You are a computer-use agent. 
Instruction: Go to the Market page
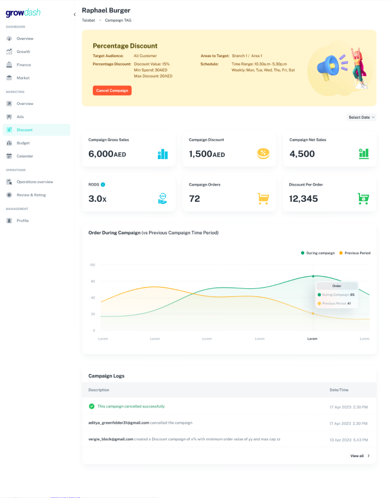pyautogui.click(x=23, y=78)
